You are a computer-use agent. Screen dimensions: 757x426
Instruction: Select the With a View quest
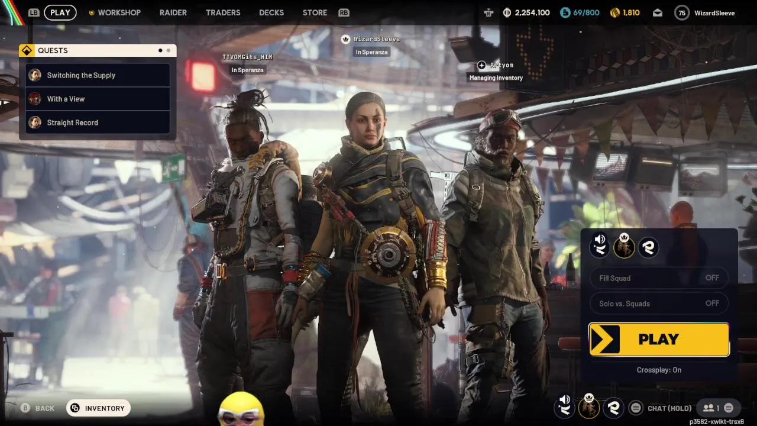pos(98,99)
